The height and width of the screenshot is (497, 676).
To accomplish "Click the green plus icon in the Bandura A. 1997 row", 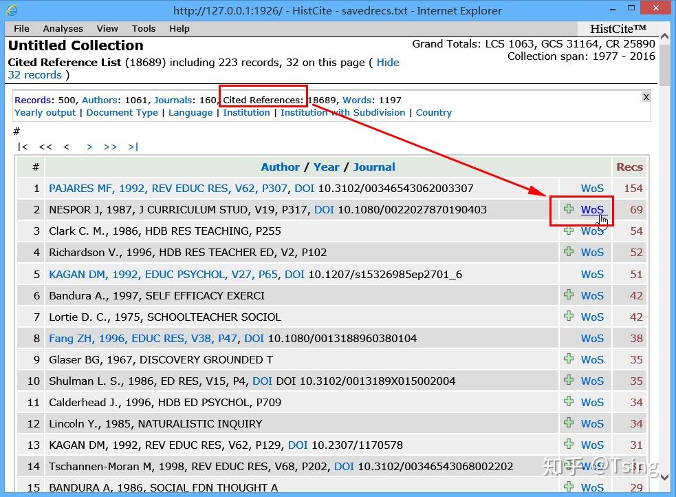I will [569, 295].
